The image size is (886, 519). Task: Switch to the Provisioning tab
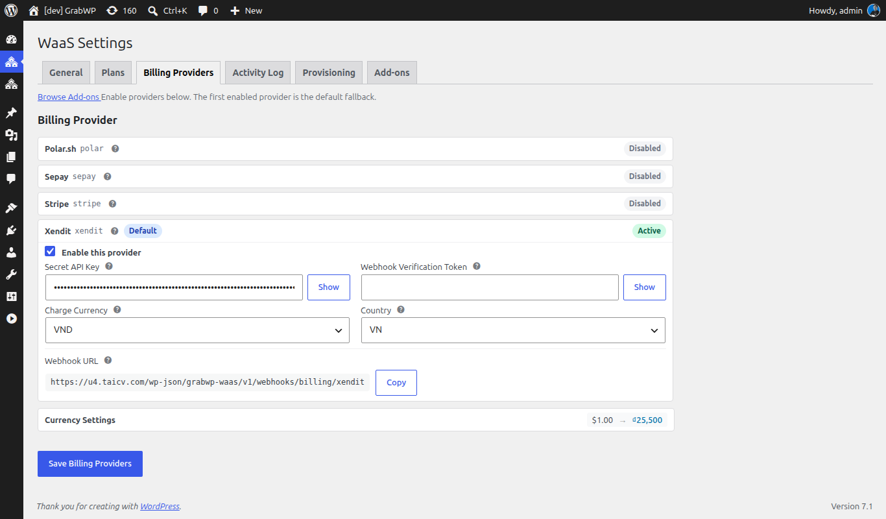(x=329, y=73)
